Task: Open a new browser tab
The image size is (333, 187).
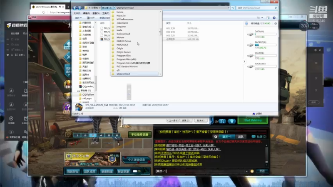Action: (68, 7)
